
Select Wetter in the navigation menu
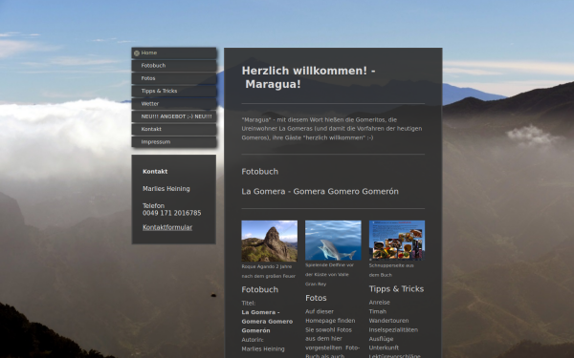coord(174,104)
